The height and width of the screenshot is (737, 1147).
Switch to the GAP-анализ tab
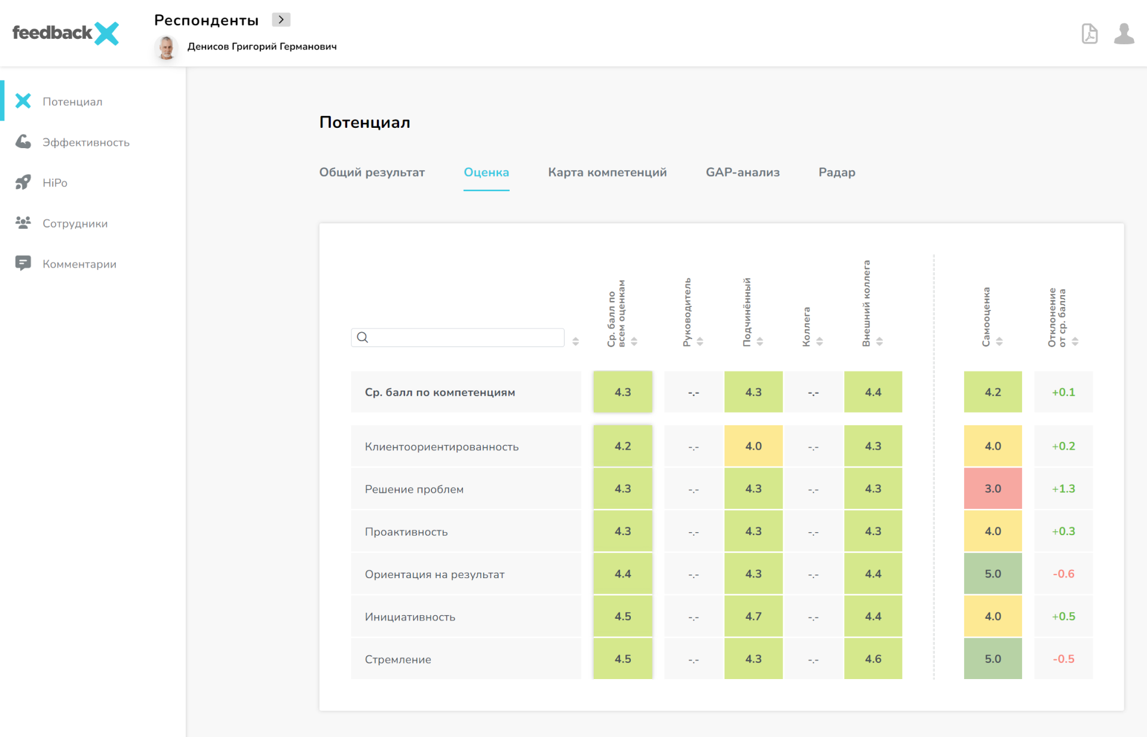(x=742, y=173)
